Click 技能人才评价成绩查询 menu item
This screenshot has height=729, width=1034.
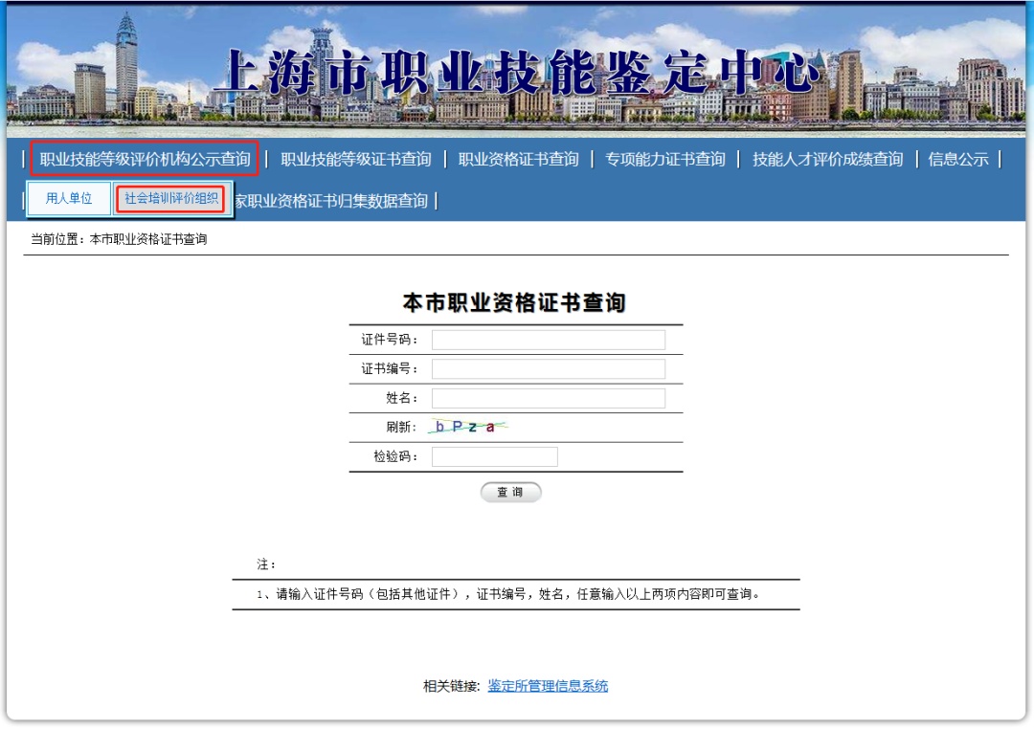[x=827, y=160]
